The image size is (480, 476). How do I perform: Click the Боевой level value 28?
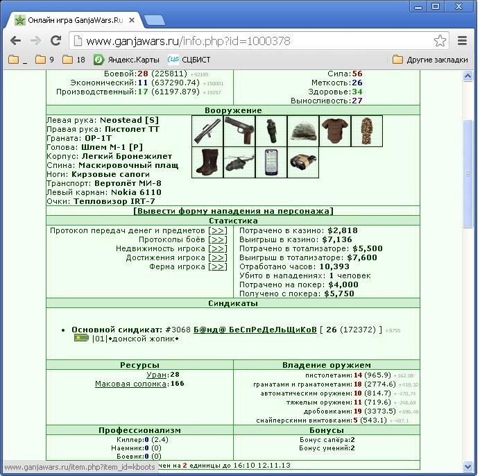tap(143, 74)
